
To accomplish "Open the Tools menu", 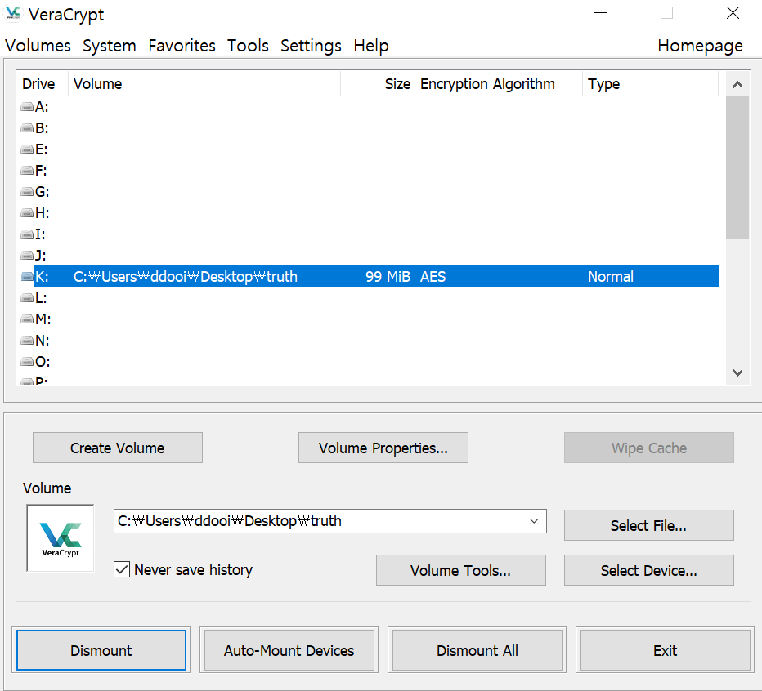I will coord(248,46).
